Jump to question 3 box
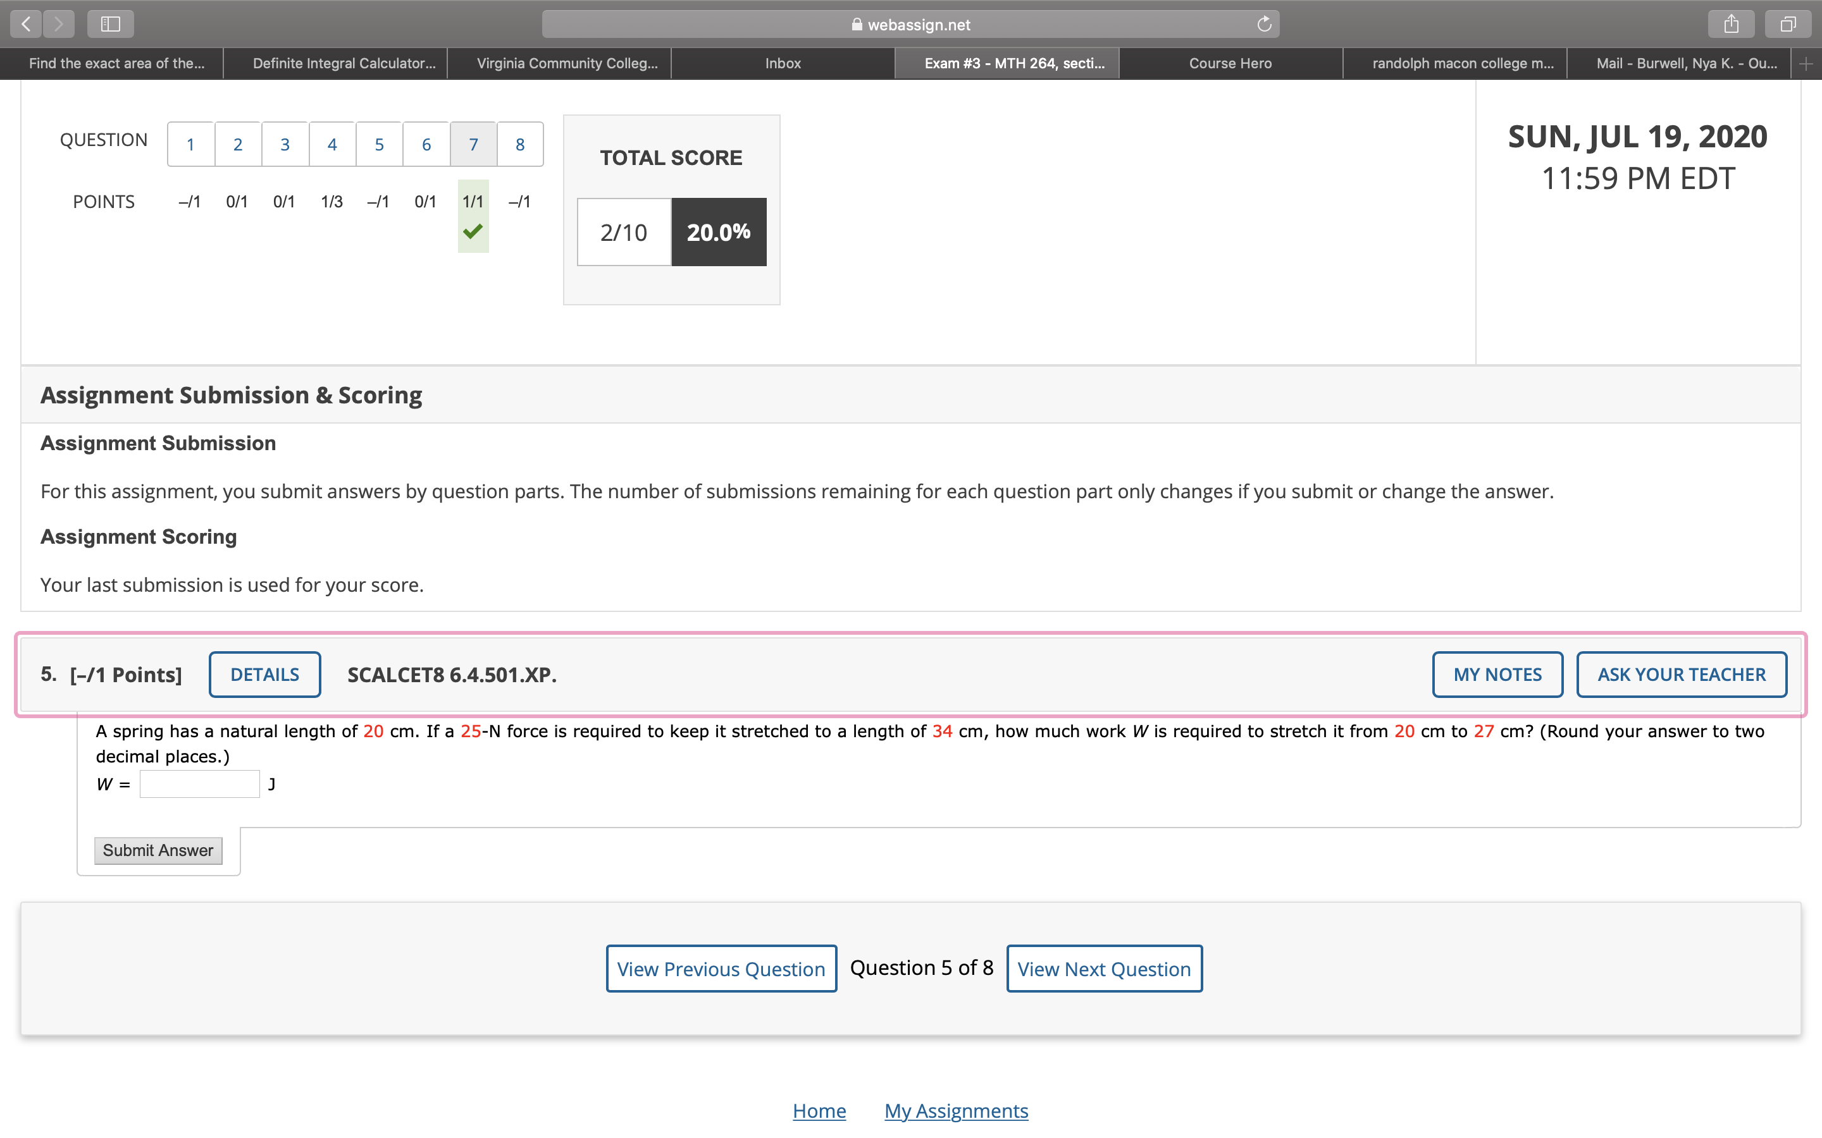1822x1138 pixels. 285,145
